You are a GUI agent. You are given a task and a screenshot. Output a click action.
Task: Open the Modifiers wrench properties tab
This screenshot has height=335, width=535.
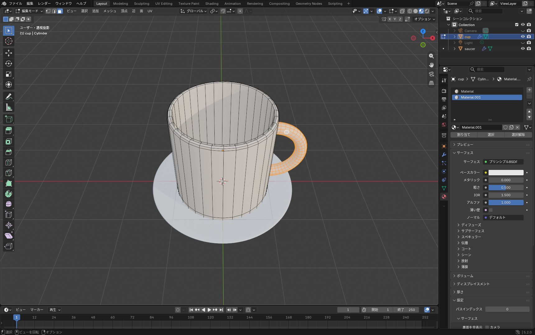pyautogui.click(x=444, y=155)
